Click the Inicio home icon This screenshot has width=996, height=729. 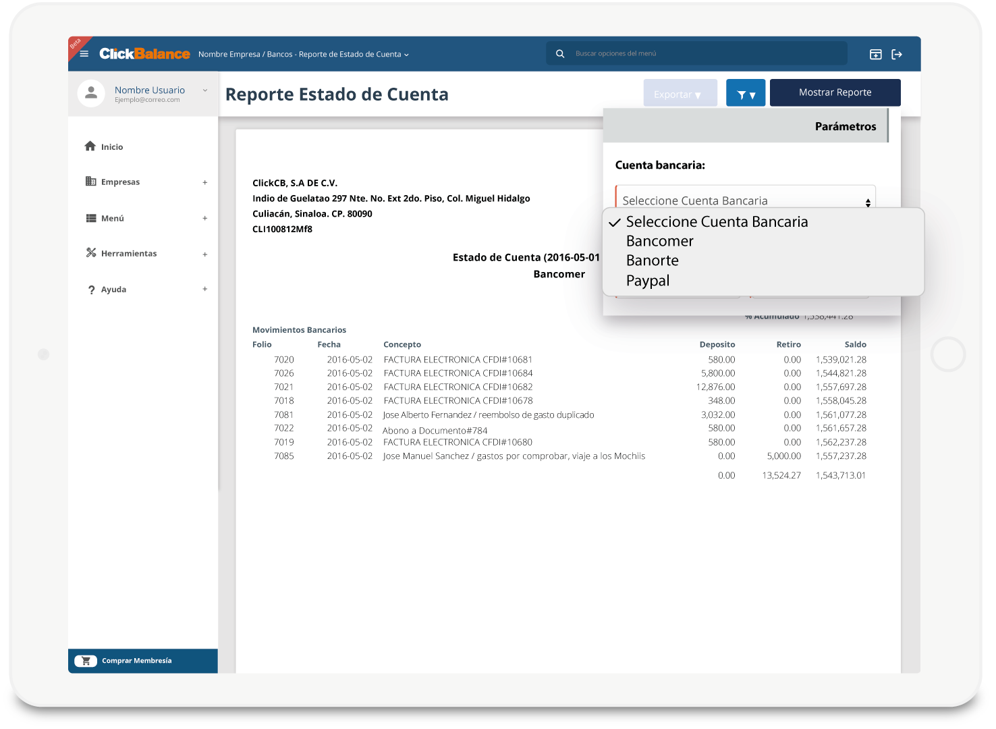click(90, 146)
